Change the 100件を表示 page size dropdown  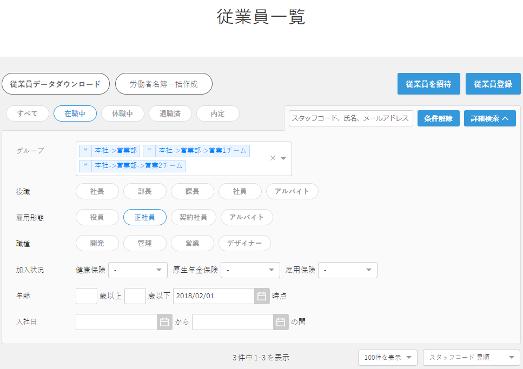click(387, 357)
